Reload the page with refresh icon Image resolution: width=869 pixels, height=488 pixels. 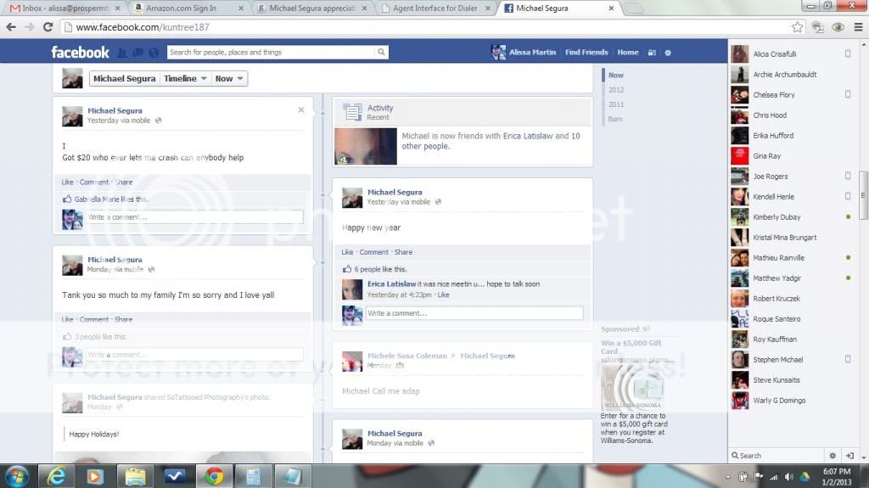[48, 26]
